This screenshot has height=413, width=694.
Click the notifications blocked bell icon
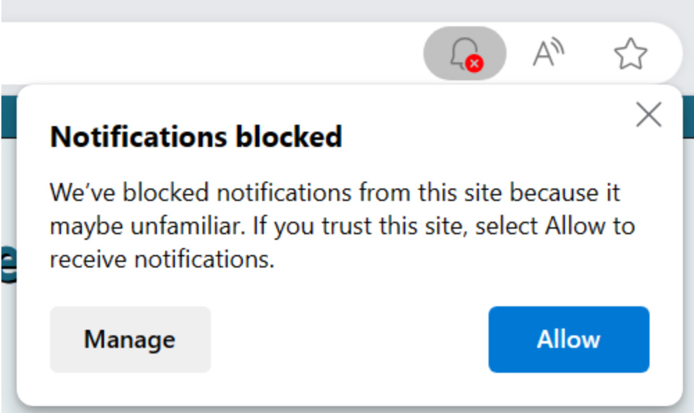click(x=465, y=53)
